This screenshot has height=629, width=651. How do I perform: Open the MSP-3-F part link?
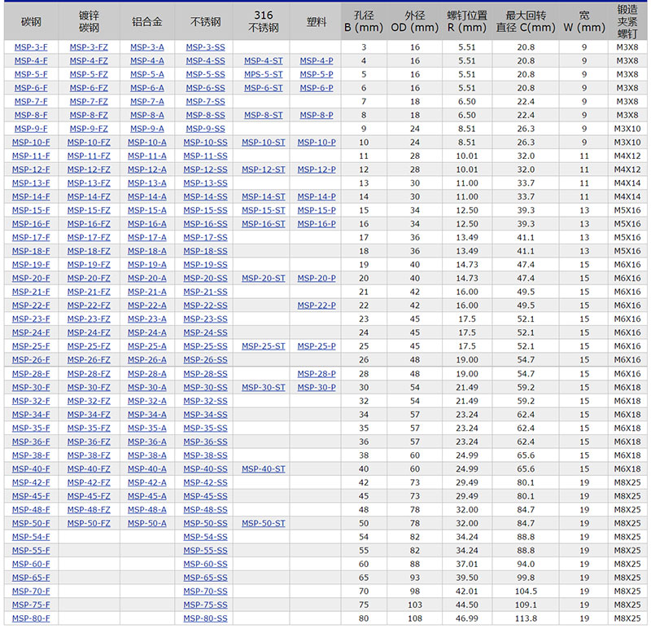pyautogui.click(x=31, y=47)
